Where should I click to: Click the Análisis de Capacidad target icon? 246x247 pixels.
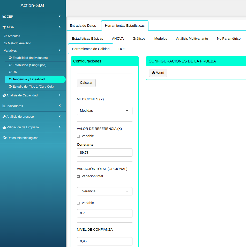pyautogui.click(x=4, y=95)
